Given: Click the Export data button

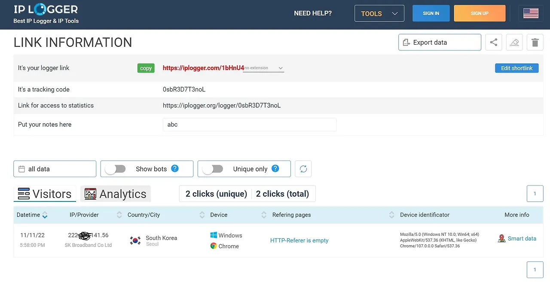Looking at the screenshot, I should (440, 43).
